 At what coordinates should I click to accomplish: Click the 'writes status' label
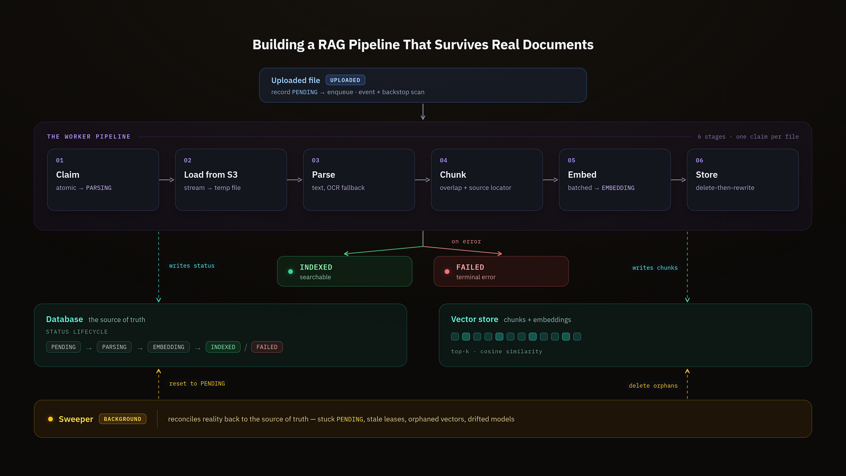192,265
